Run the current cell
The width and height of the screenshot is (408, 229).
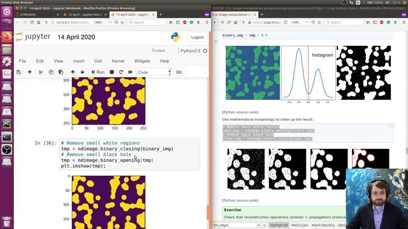coord(98,72)
